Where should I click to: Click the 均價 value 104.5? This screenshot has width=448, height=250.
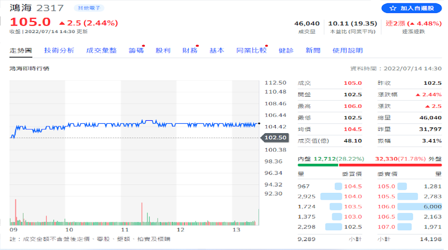click(x=353, y=129)
